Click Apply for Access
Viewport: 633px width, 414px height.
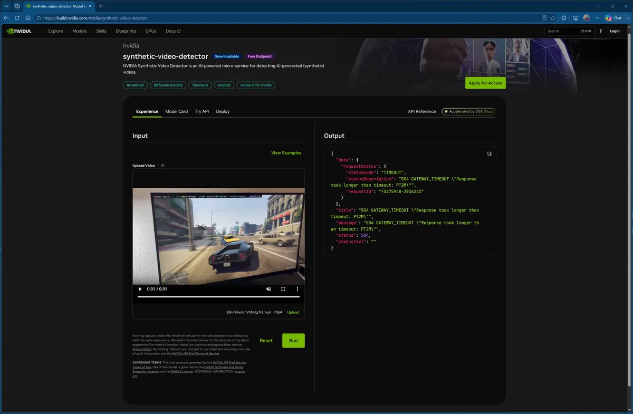pos(485,83)
